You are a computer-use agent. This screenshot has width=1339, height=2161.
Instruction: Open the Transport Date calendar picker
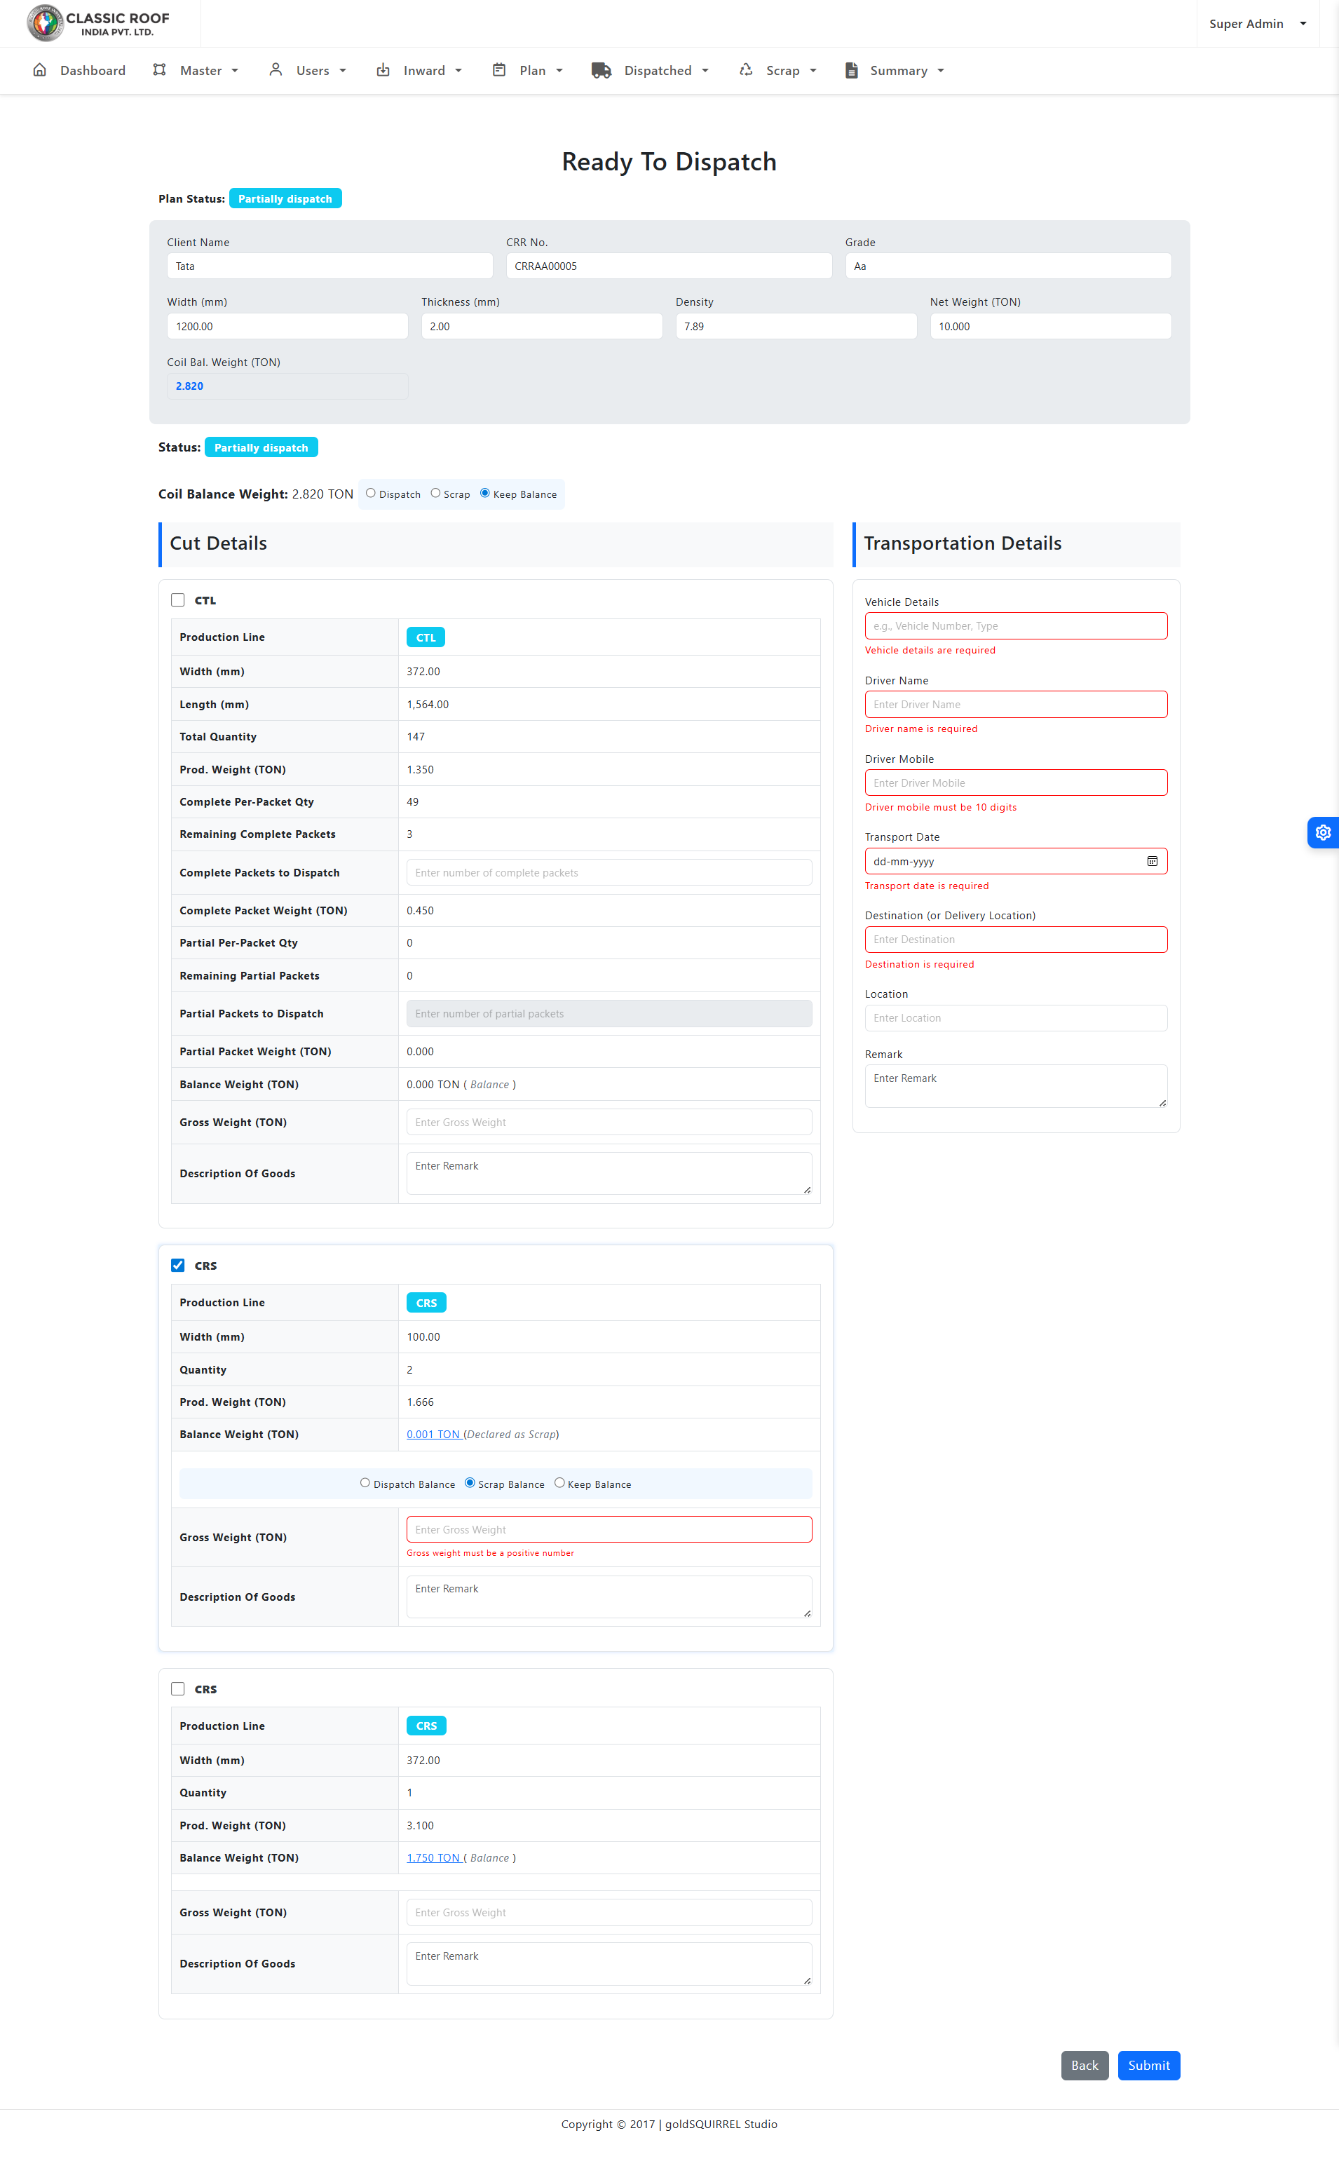[x=1151, y=861]
